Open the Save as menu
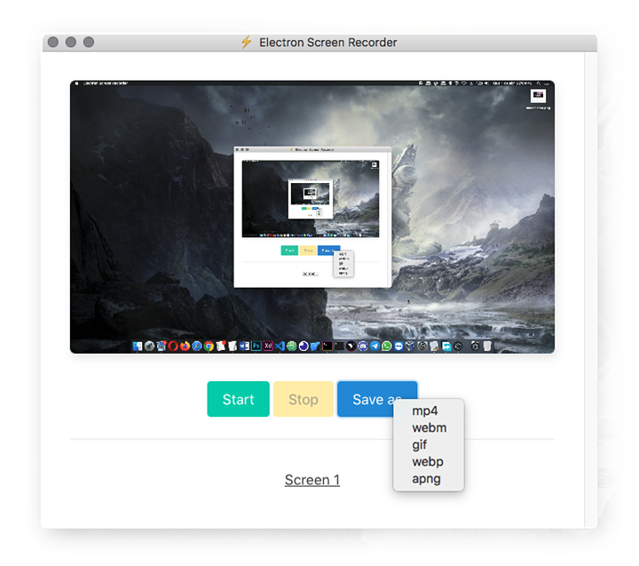This screenshot has width=639, height=566. (377, 399)
